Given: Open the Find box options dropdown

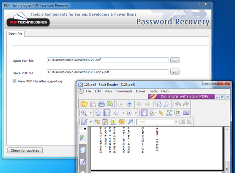Looking at the screenshot, I should 176,121.
